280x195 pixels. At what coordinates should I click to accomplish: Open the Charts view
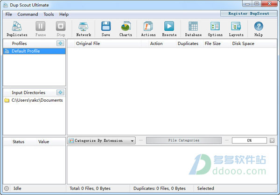click(126, 29)
